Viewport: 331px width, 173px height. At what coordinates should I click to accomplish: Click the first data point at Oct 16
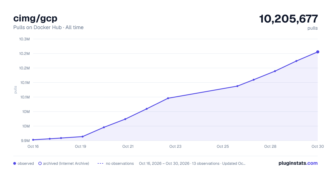33,140
